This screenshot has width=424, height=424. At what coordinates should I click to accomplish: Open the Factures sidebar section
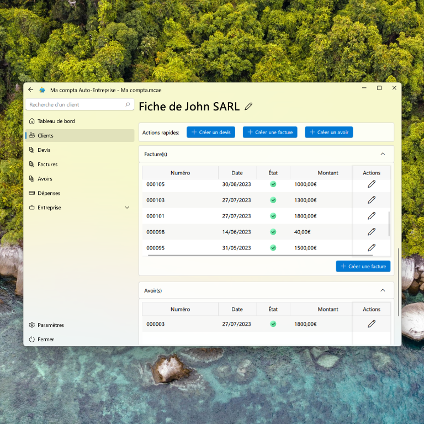[x=47, y=165]
